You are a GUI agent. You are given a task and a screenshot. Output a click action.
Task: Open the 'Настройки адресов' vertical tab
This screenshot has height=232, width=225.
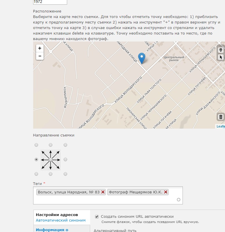coord(57,215)
